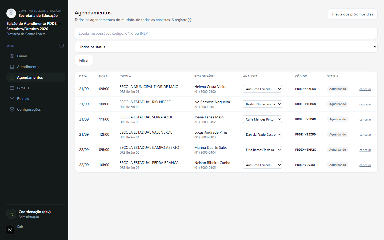Viewport: 384px width, 240px height.
Task: Open Daniela Prado Castro analyst dropdown
Action: 262,134
